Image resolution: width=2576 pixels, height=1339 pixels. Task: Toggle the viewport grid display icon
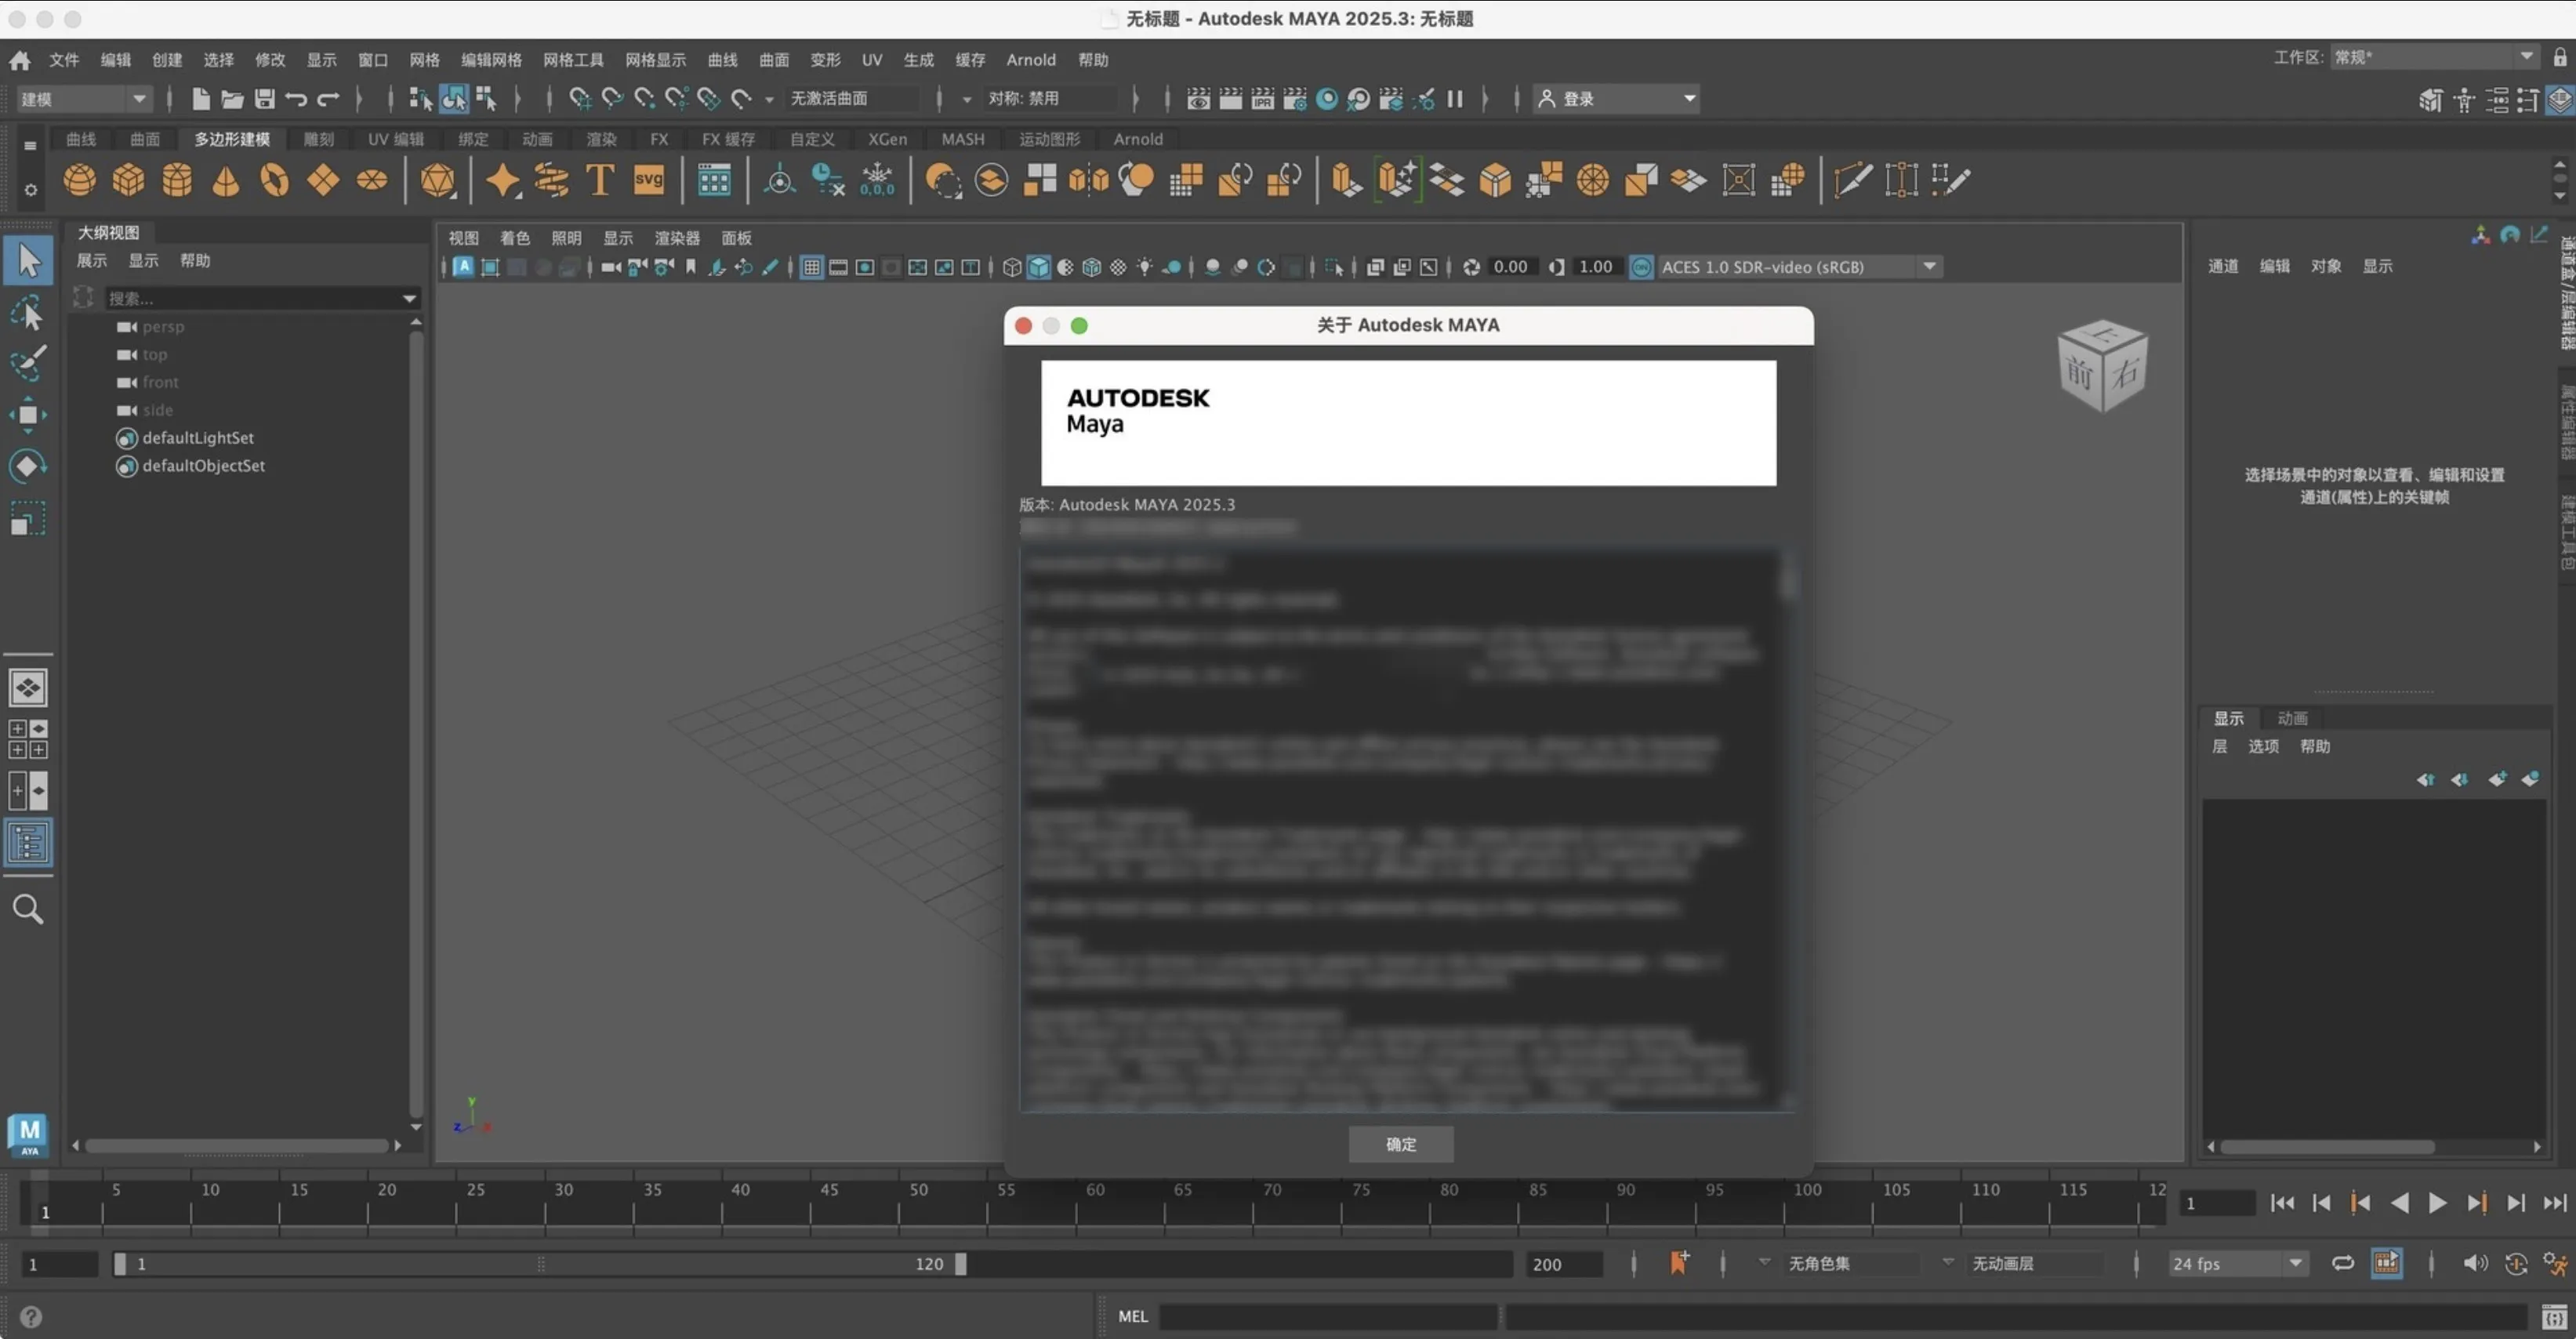[x=811, y=267]
